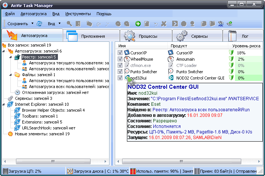Open the Помощь menu
The height and width of the screenshot is (176, 265).
[104, 14]
